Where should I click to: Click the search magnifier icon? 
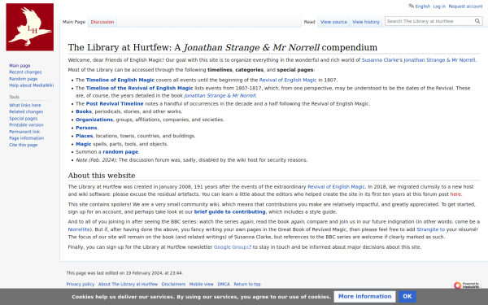[477, 21]
